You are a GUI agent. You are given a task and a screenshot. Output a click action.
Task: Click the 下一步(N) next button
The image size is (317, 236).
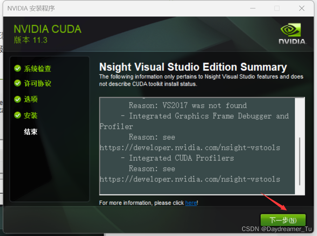[x=283, y=220]
